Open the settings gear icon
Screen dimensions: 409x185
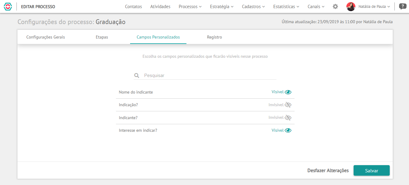coord(335,6)
